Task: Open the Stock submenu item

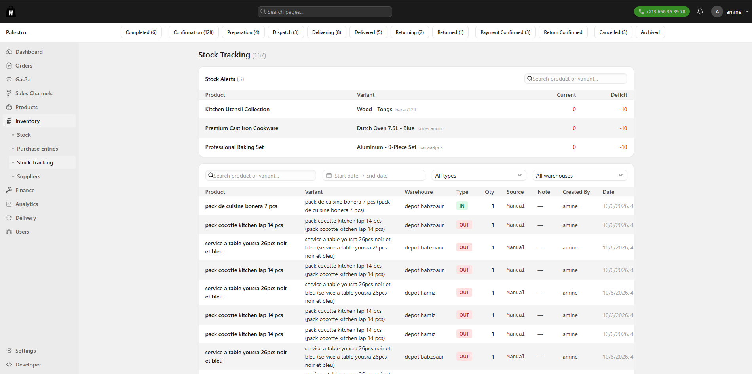Action: click(x=24, y=135)
